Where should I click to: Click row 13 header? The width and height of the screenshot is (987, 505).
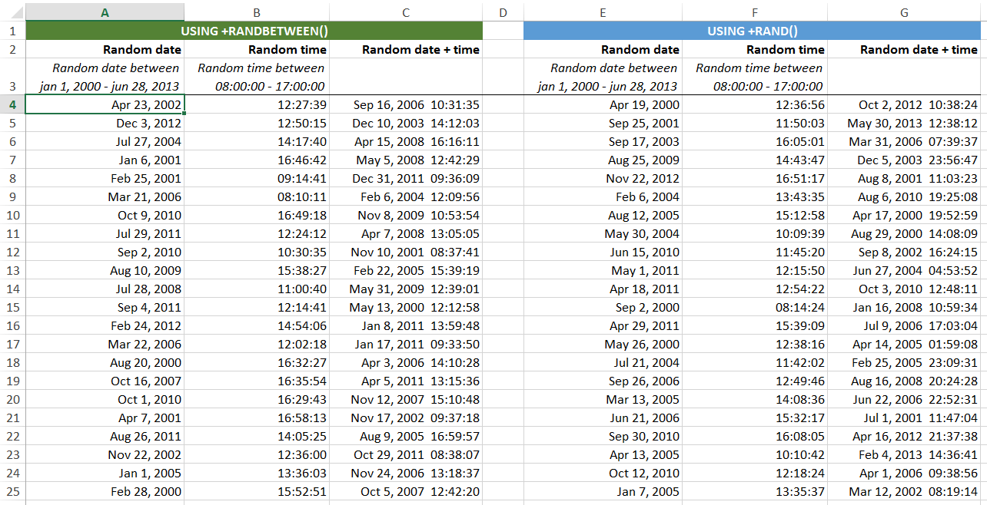pyautogui.click(x=12, y=270)
